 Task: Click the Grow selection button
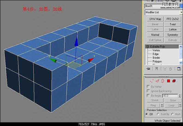[173, 100]
